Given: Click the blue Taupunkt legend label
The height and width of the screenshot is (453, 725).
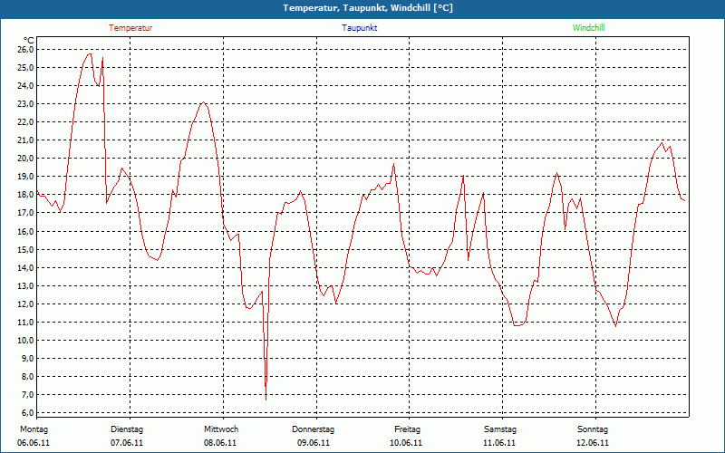Looking at the screenshot, I should pos(359,28).
